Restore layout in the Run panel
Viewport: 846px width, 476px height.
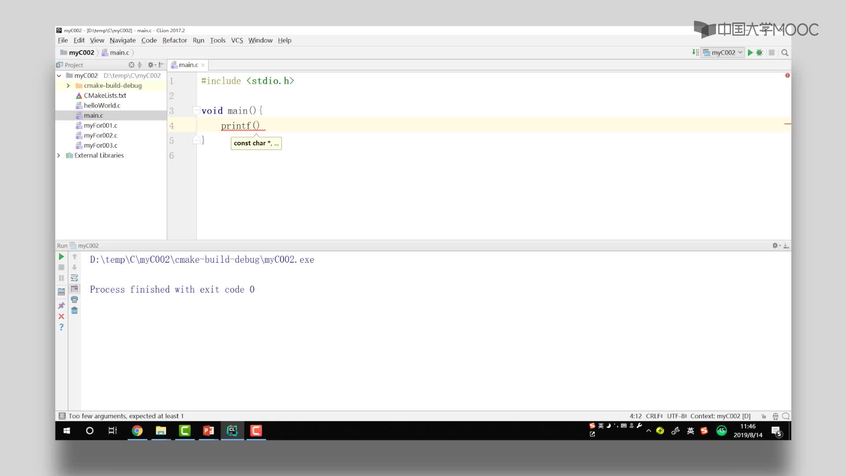click(x=61, y=291)
